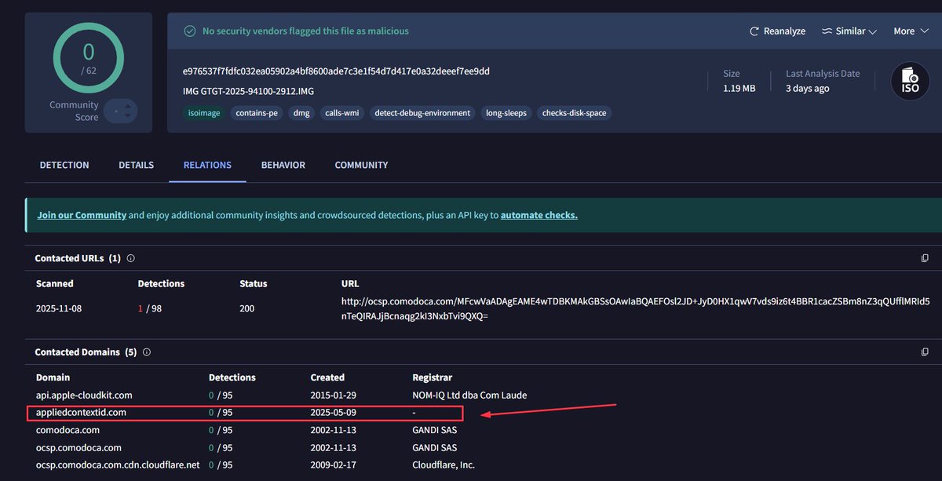
Task: Follow the Join our Community link
Action: coord(82,215)
